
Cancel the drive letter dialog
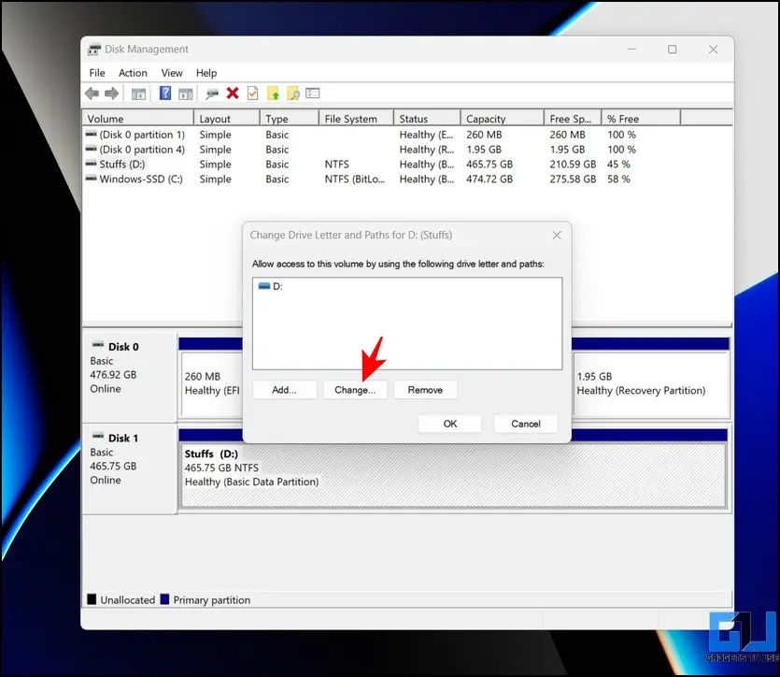[526, 424]
